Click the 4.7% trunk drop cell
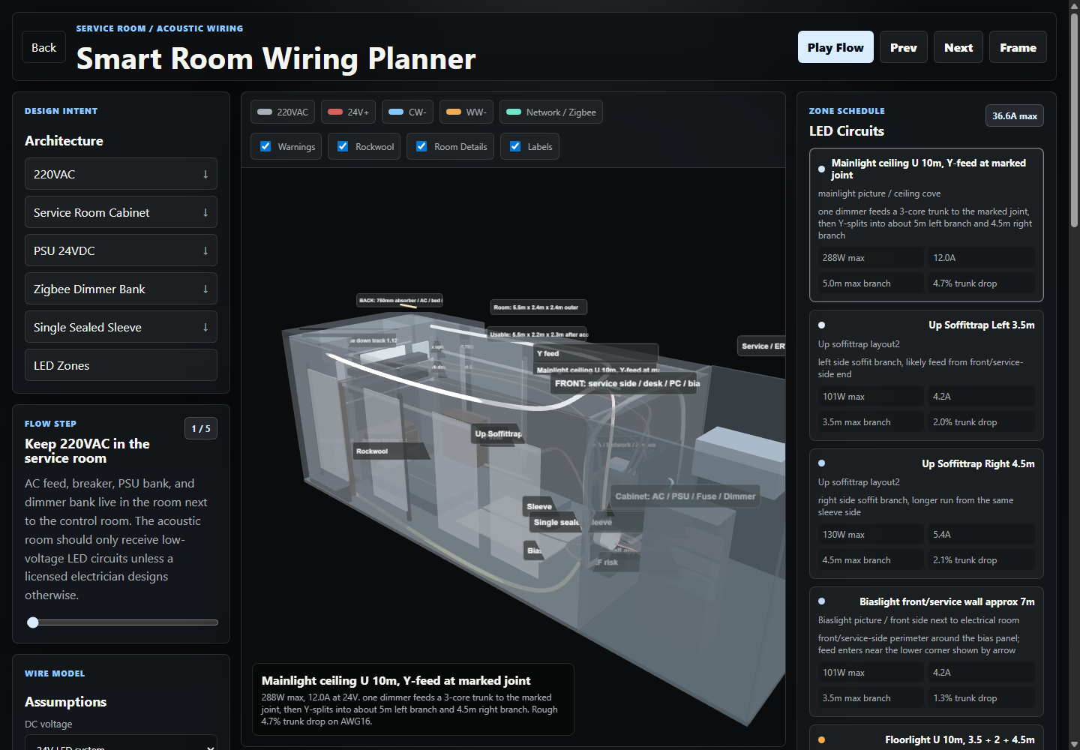Viewport: 1080px width, 750px height. pos(982,283)
